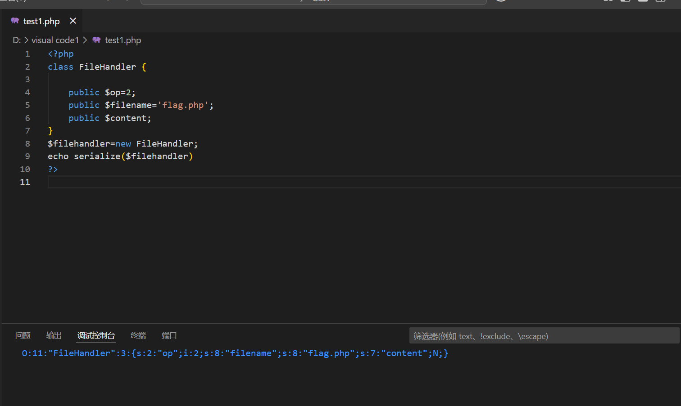The height and width of the screenshot is (406, 681).
Task: Focus the debug console filter input box
Action: [x=544, y=336]
